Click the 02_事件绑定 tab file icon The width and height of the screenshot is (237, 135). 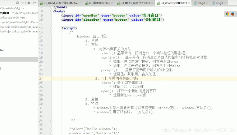click(x=87, y=3)
